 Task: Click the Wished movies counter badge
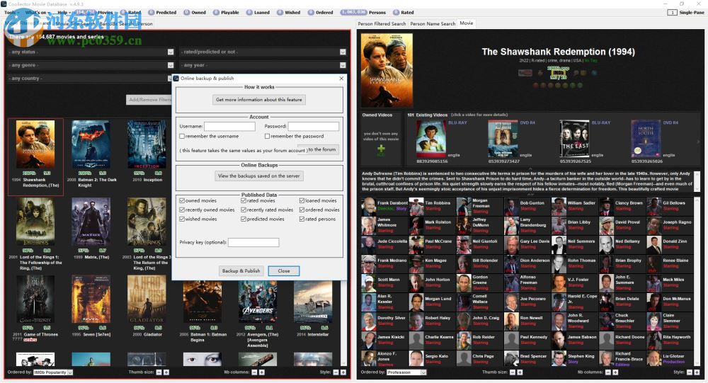[280, 13]
